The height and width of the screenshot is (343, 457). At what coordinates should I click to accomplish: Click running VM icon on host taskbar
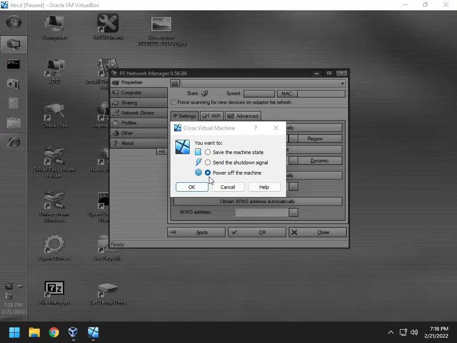(93, 332)
